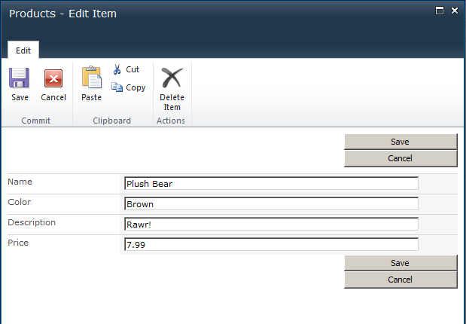Viewport: 466px width, 324px height.
Task: Focus the Description field containing Rawr!
Action: 271,224
